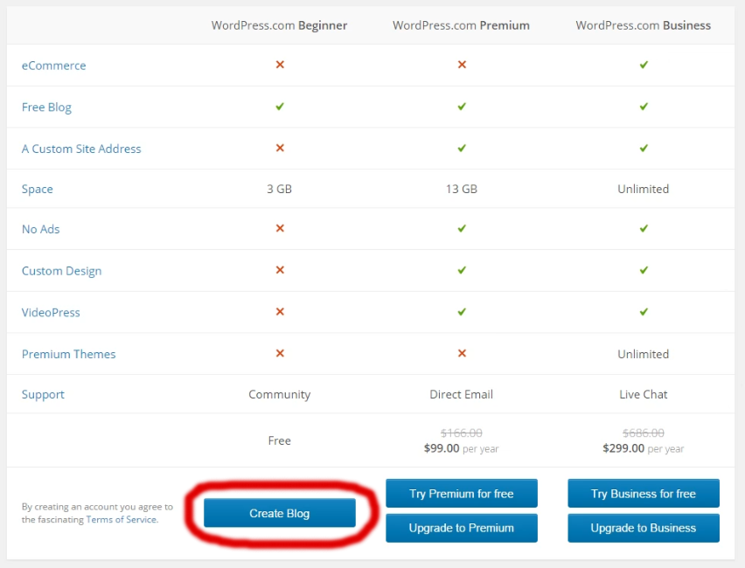Click the No Ads check under Business
This screenshot has width=745, height=568.
click(x=644, y=228)
